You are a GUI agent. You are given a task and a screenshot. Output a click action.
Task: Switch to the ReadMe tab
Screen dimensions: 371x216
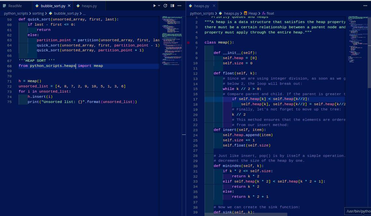point(15,6)
